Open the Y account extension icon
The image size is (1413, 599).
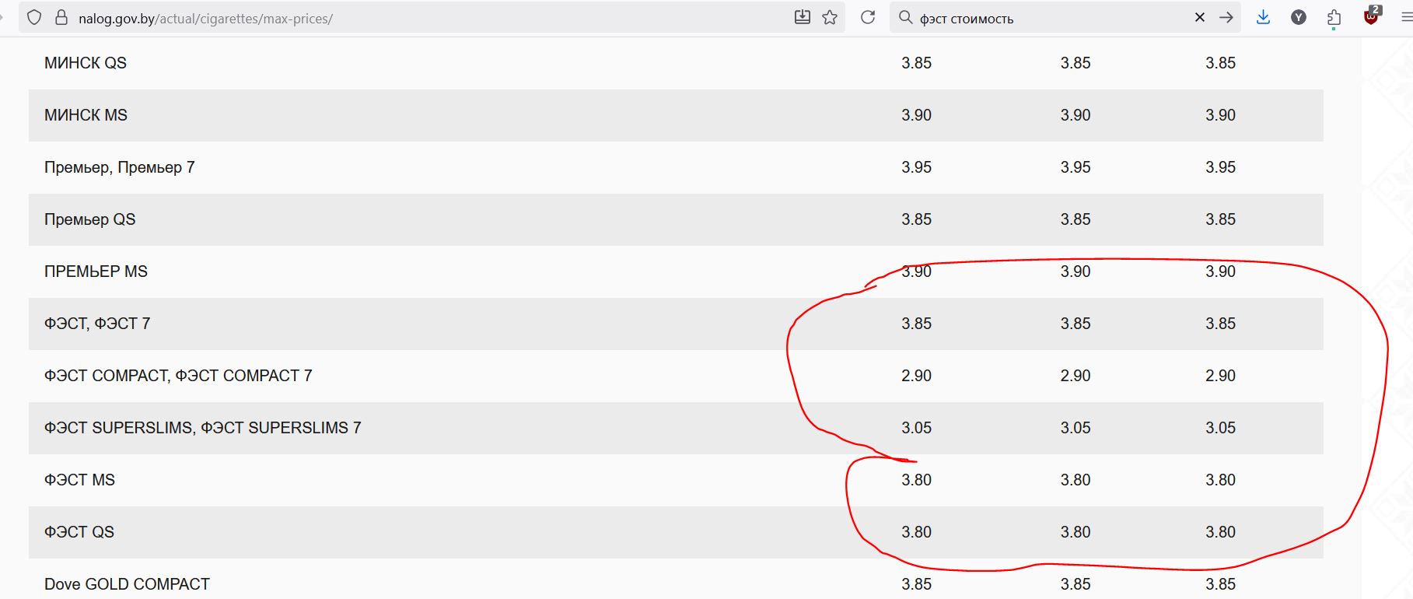pos(1299,17)
